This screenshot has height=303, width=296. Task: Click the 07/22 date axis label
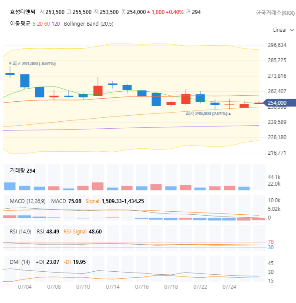coord(200,287)
